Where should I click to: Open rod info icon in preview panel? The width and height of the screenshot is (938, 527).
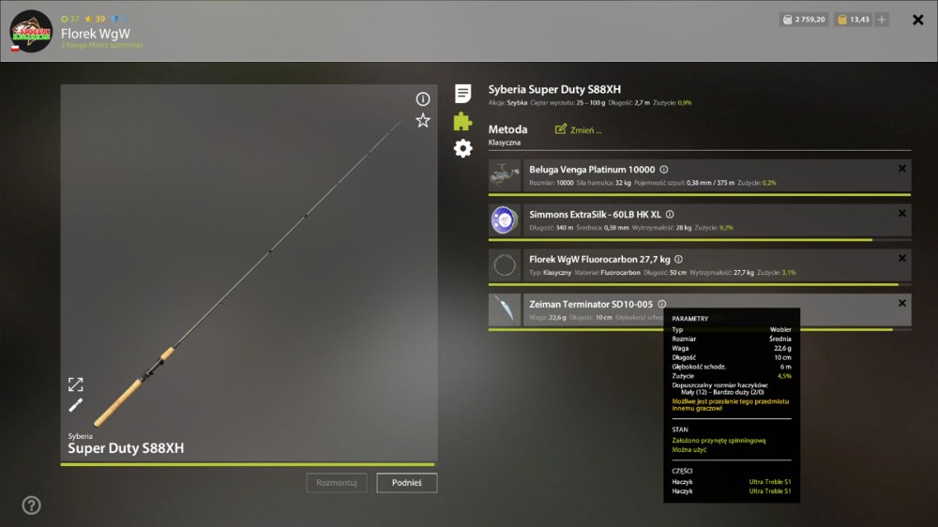pos(423,98)
